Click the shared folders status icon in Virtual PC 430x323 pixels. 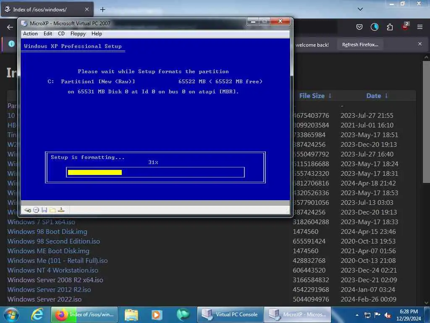(x=52, y=210)
